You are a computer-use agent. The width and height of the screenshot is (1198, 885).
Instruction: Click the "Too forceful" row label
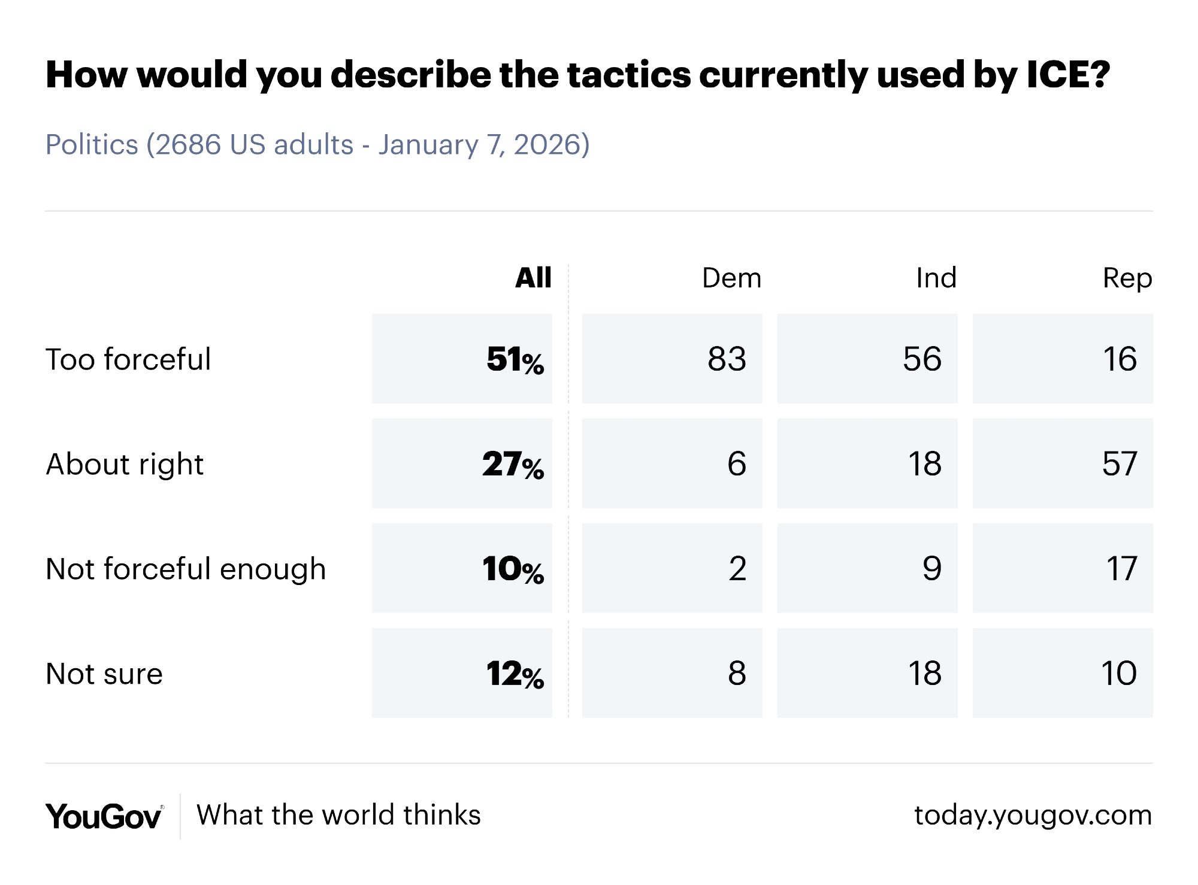point(128,359)
